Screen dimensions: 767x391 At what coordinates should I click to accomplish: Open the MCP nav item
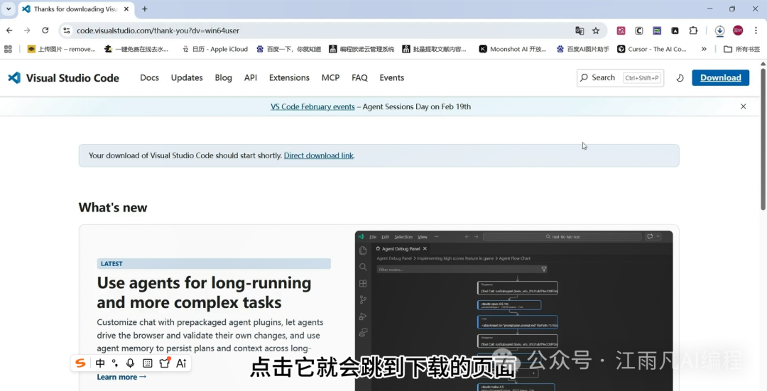tap(331, 78)
